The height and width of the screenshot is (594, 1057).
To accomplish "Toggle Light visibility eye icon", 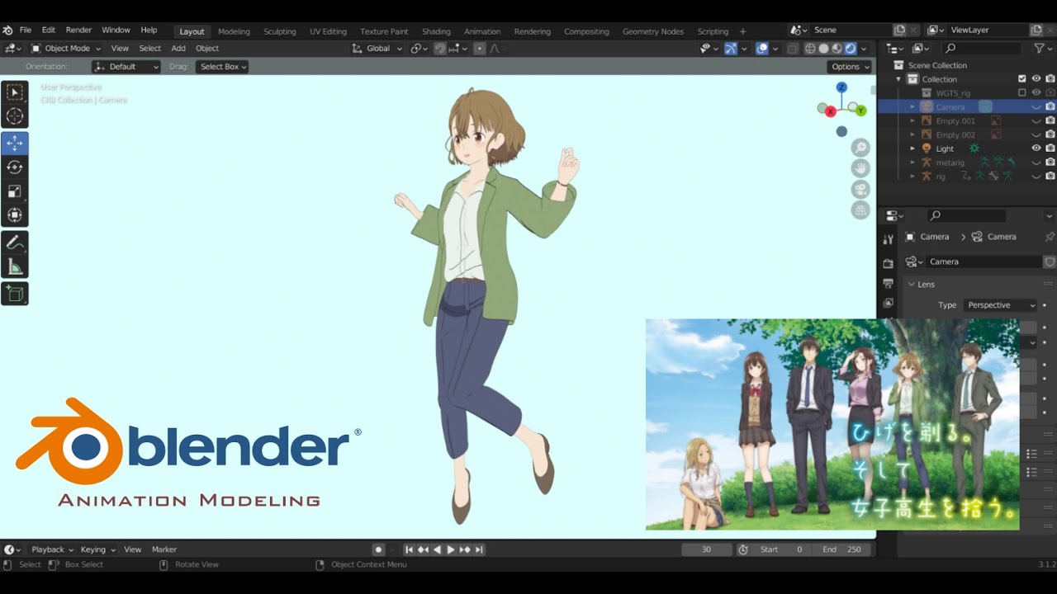I will click(x=1036, y=148).
